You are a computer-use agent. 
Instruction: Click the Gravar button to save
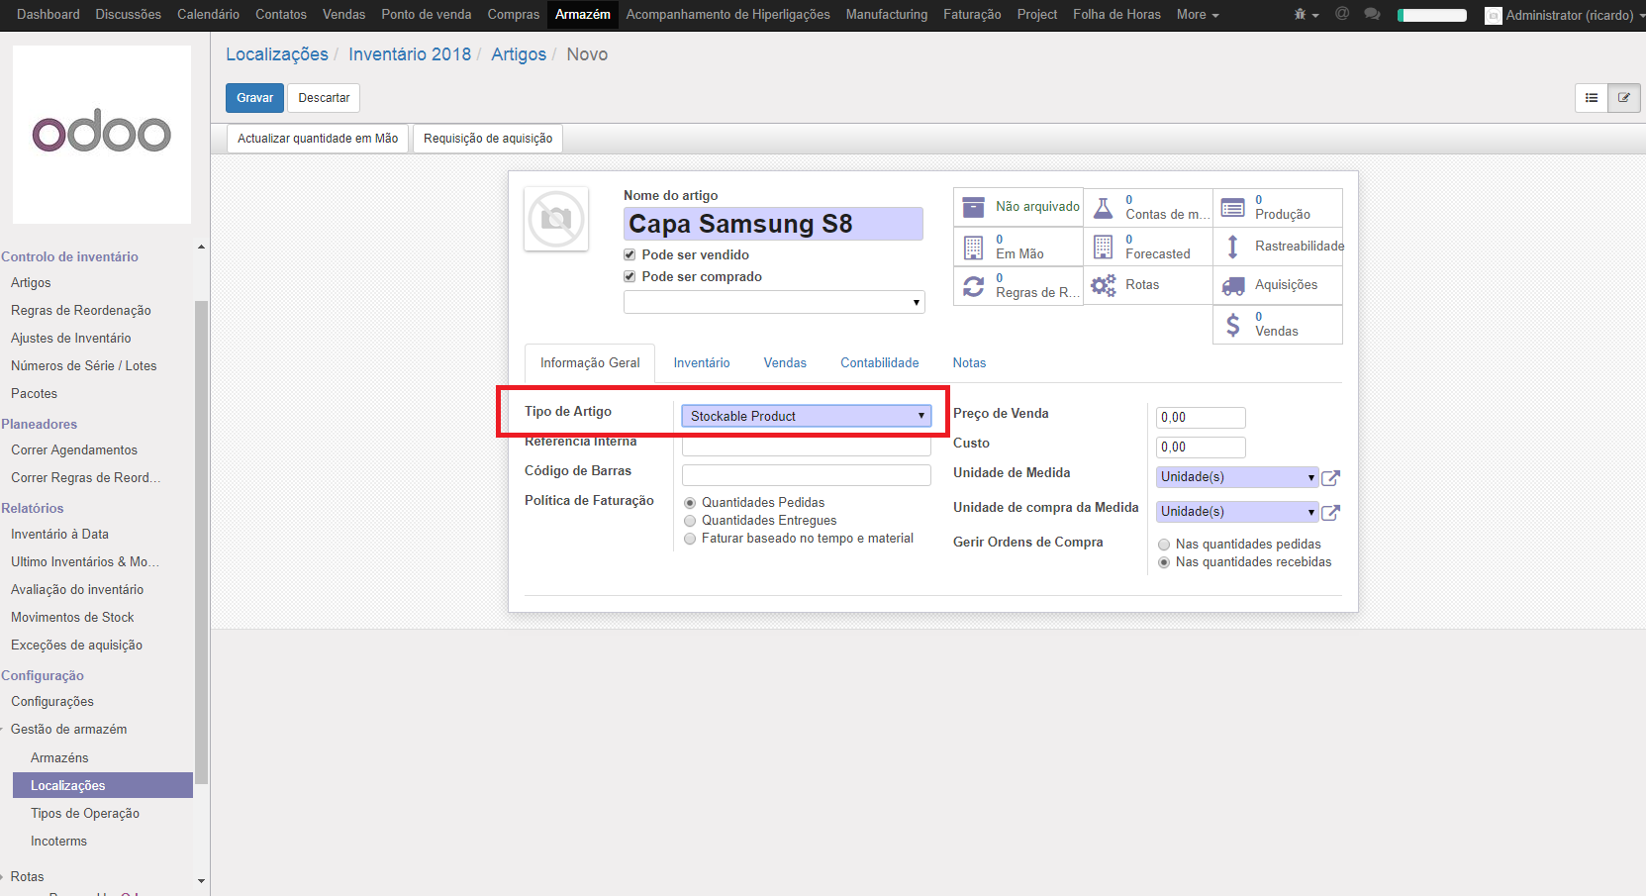(254, 98)
